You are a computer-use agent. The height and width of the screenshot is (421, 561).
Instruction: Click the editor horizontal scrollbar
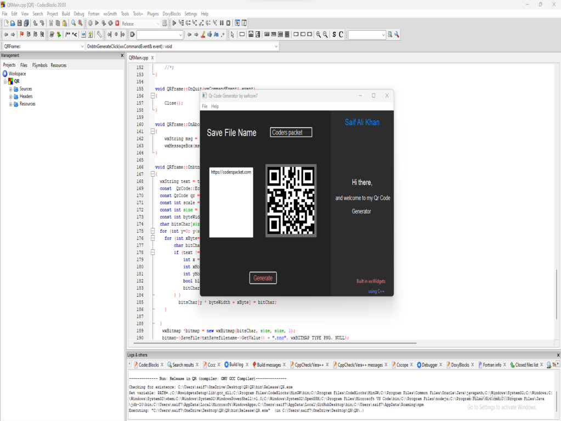[275, 343]
